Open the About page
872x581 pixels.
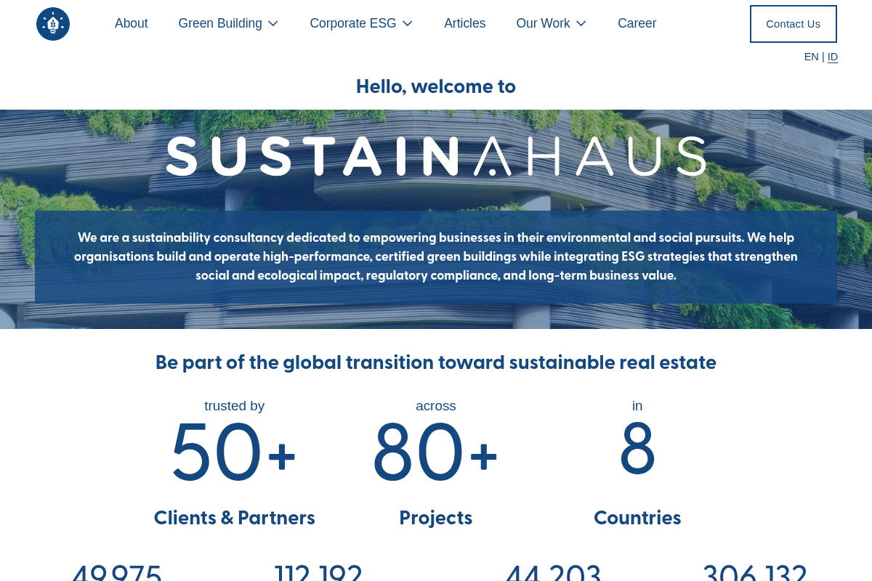[x=131, y=23]
